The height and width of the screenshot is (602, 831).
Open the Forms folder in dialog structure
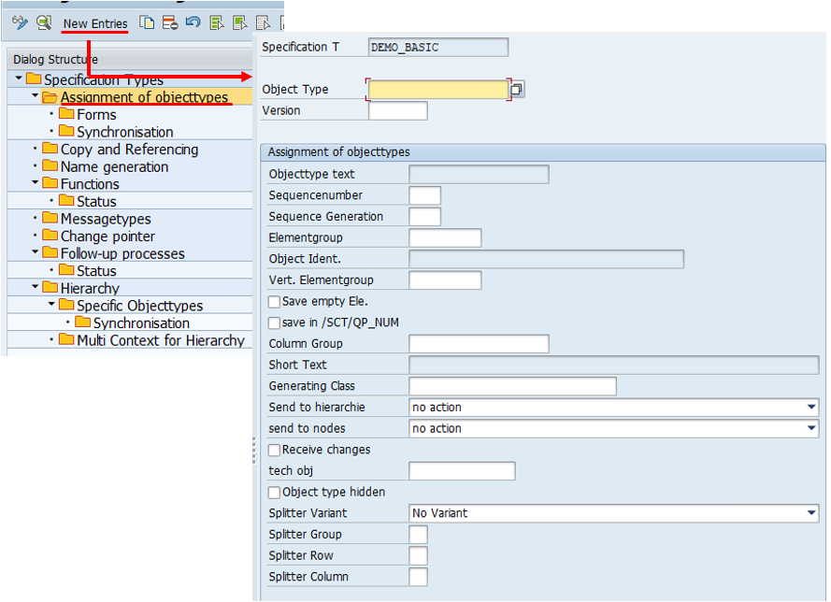tap(95, 115)
